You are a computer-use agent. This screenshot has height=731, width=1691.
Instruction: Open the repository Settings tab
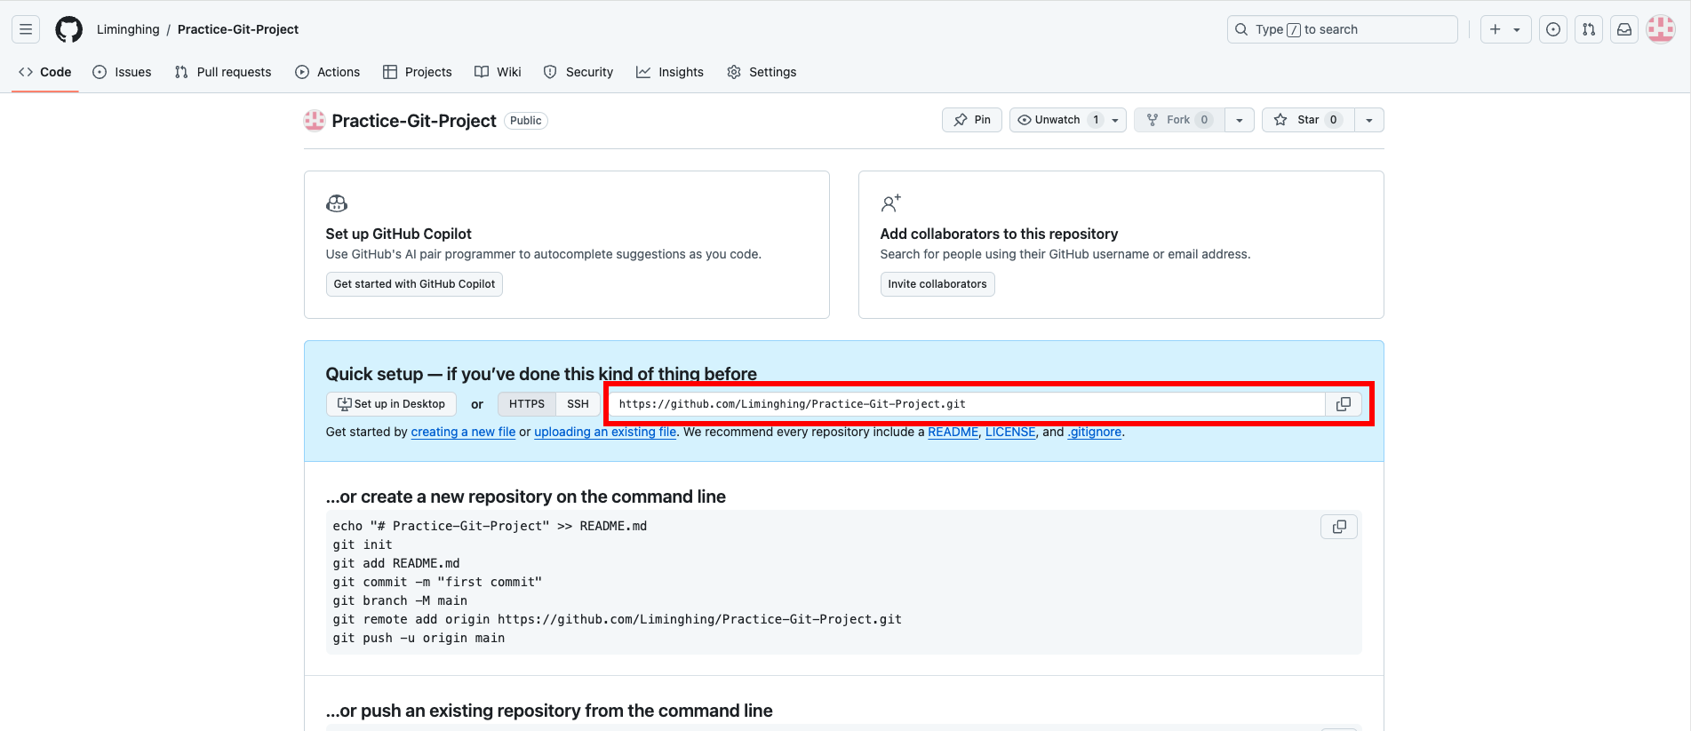[762, 72]
